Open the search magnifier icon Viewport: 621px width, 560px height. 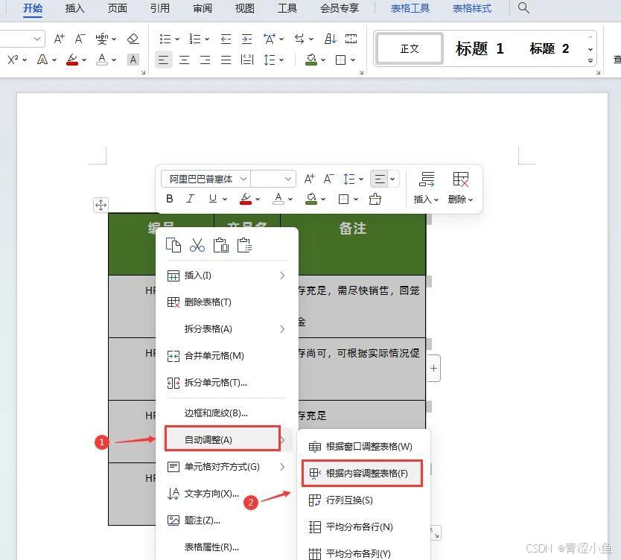(x=523, y=7)
